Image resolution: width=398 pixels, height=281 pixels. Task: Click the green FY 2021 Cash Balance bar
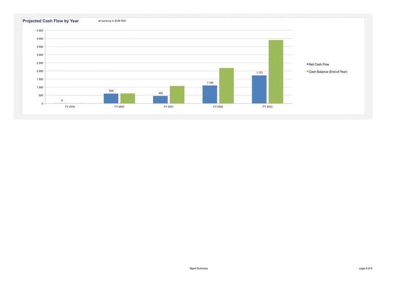click(177, 95)
